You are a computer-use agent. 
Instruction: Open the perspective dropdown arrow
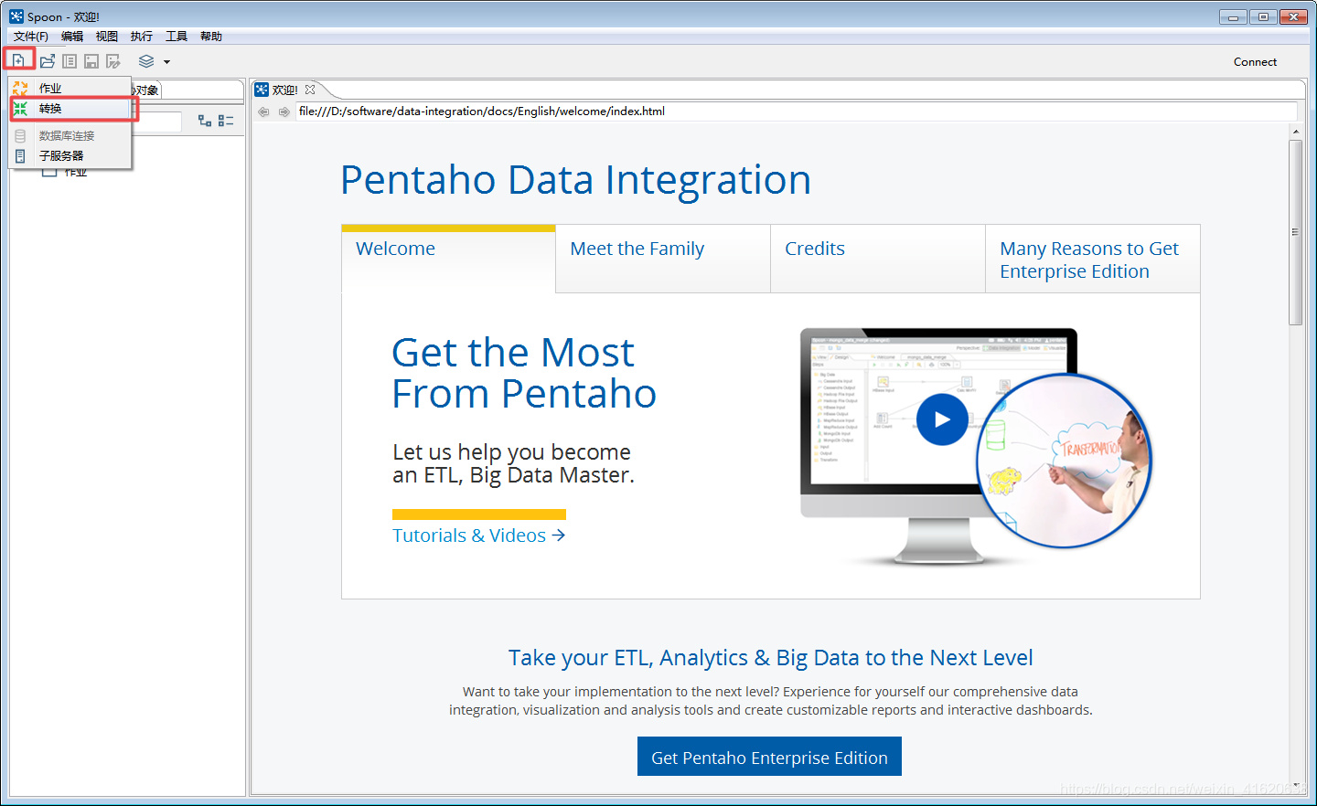(166, 62)
